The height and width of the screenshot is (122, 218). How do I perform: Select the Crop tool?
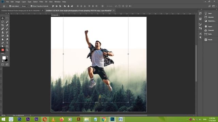coord(2,25)
